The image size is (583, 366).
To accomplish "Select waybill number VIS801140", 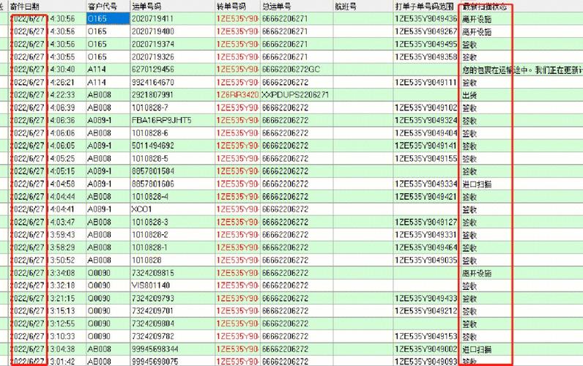I will 151,285.
